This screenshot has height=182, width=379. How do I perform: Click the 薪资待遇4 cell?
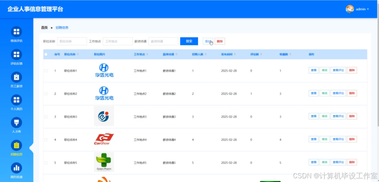(169, 140)
